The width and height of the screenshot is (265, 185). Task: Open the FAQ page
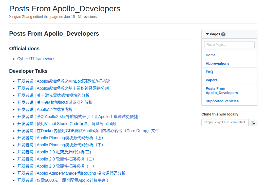[x=209, y=72]
